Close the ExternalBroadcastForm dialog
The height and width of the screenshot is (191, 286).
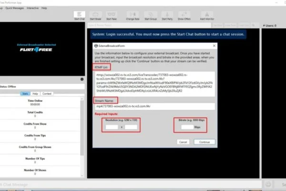[214, 46]
